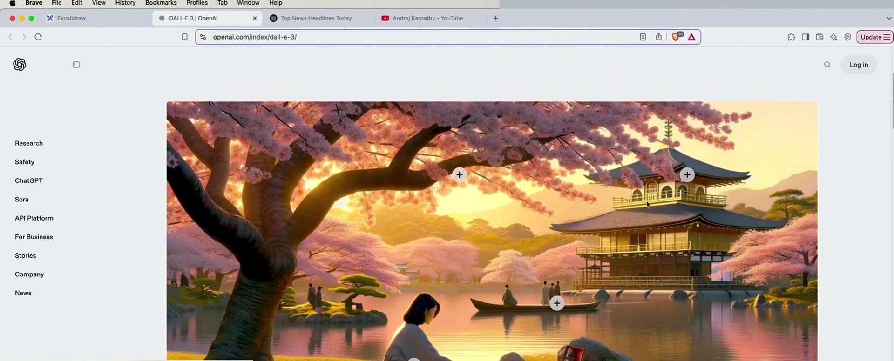
Task: Open the ChatGPT sidebar link
Action: [x=29, y=180]
